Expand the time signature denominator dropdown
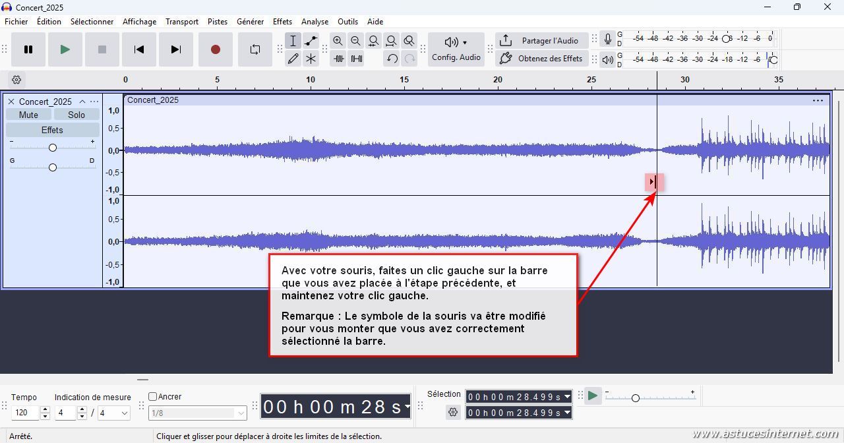The width and height of the screenshot is (844, 443). pyautogui.click(x=114, y=413)
